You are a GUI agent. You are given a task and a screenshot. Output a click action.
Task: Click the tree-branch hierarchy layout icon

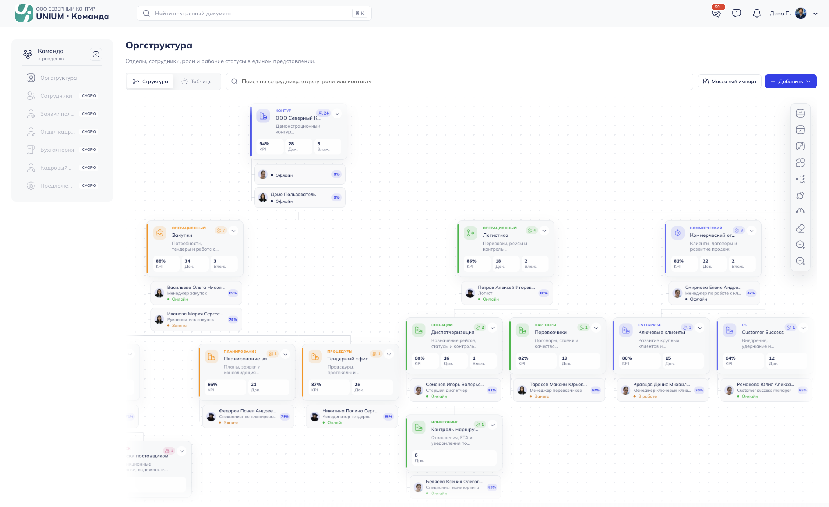[x=800, y=179]
